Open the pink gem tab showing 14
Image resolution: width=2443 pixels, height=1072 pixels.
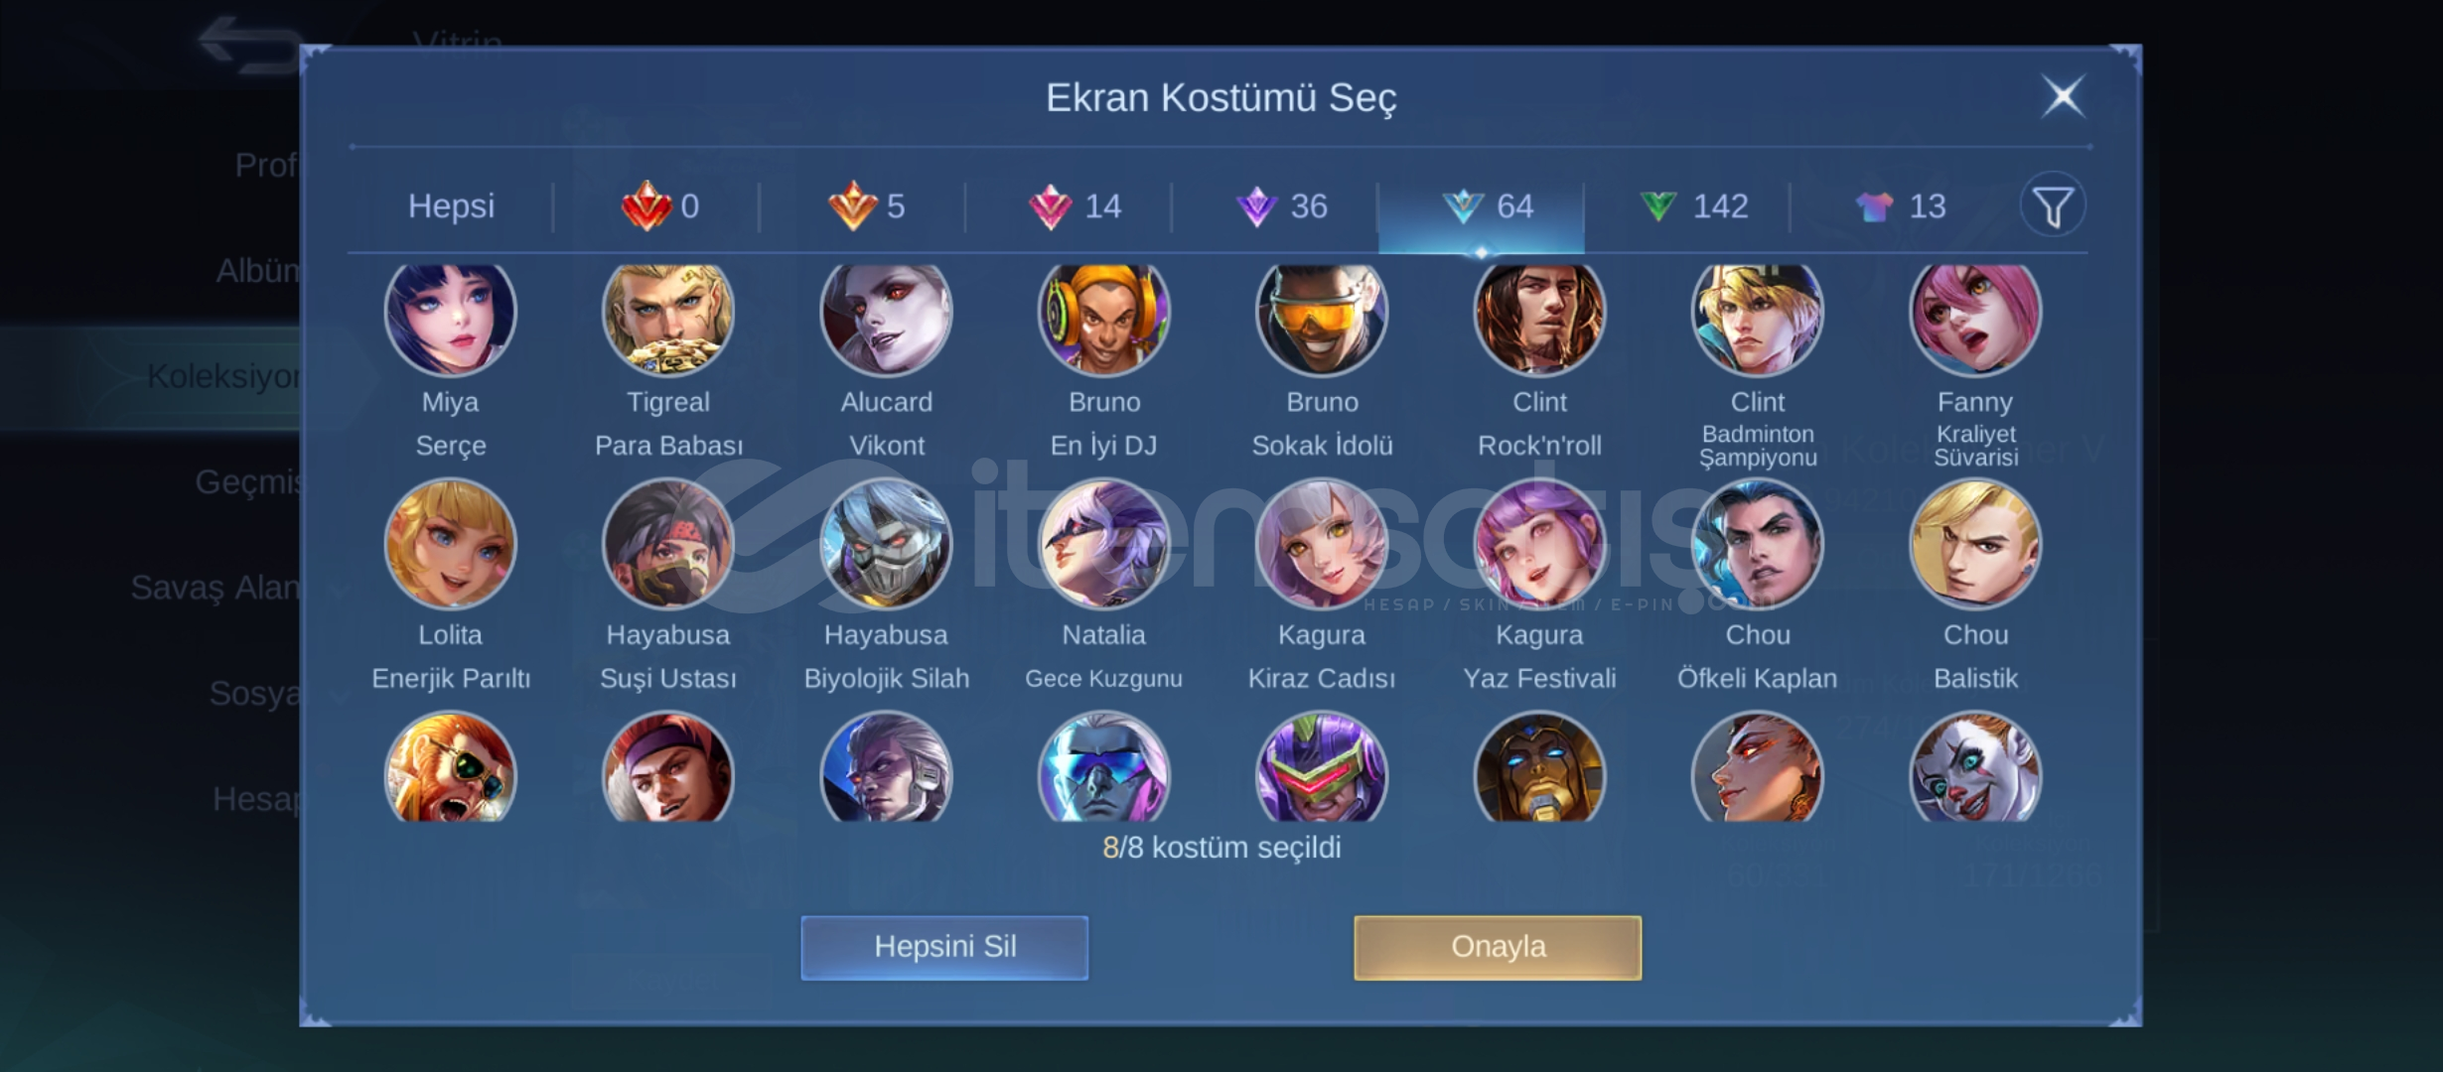click(1073, 206)
